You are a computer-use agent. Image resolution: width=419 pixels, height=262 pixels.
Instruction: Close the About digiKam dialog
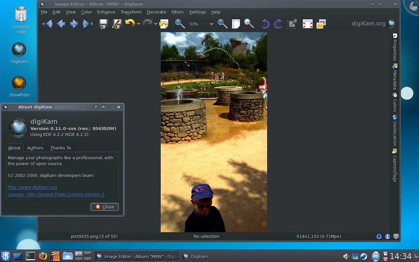coord(105,207)
